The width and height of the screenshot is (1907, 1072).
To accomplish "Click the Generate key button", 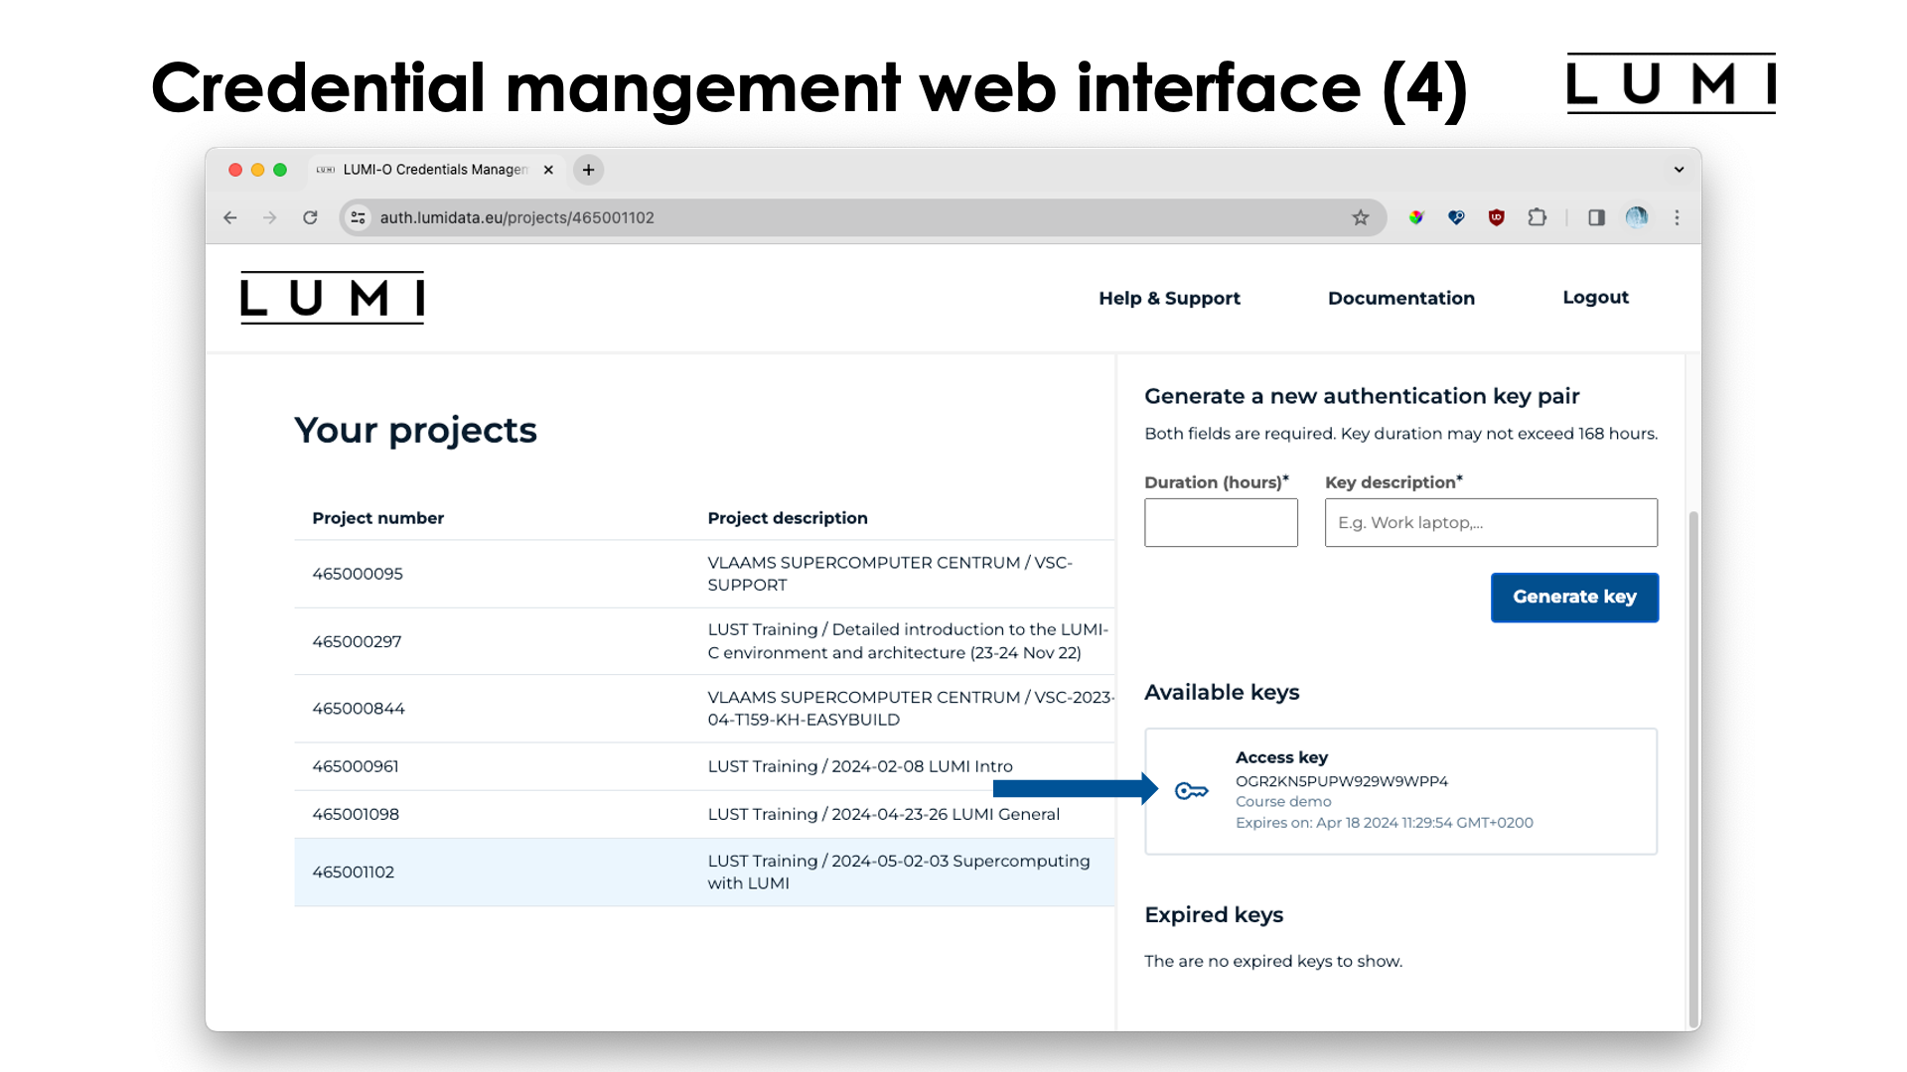I will [x=1574, y=597].
